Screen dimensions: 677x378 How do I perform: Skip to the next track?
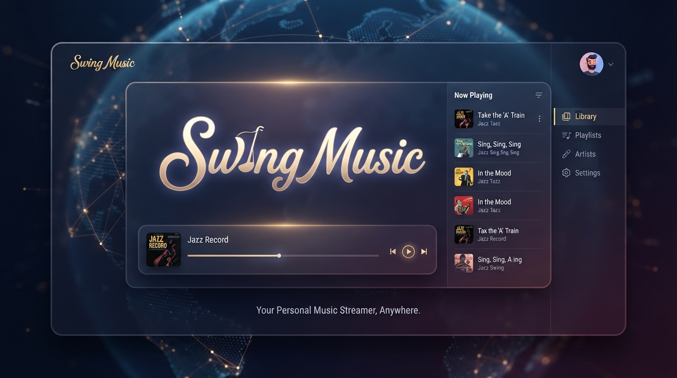(424, 252)
